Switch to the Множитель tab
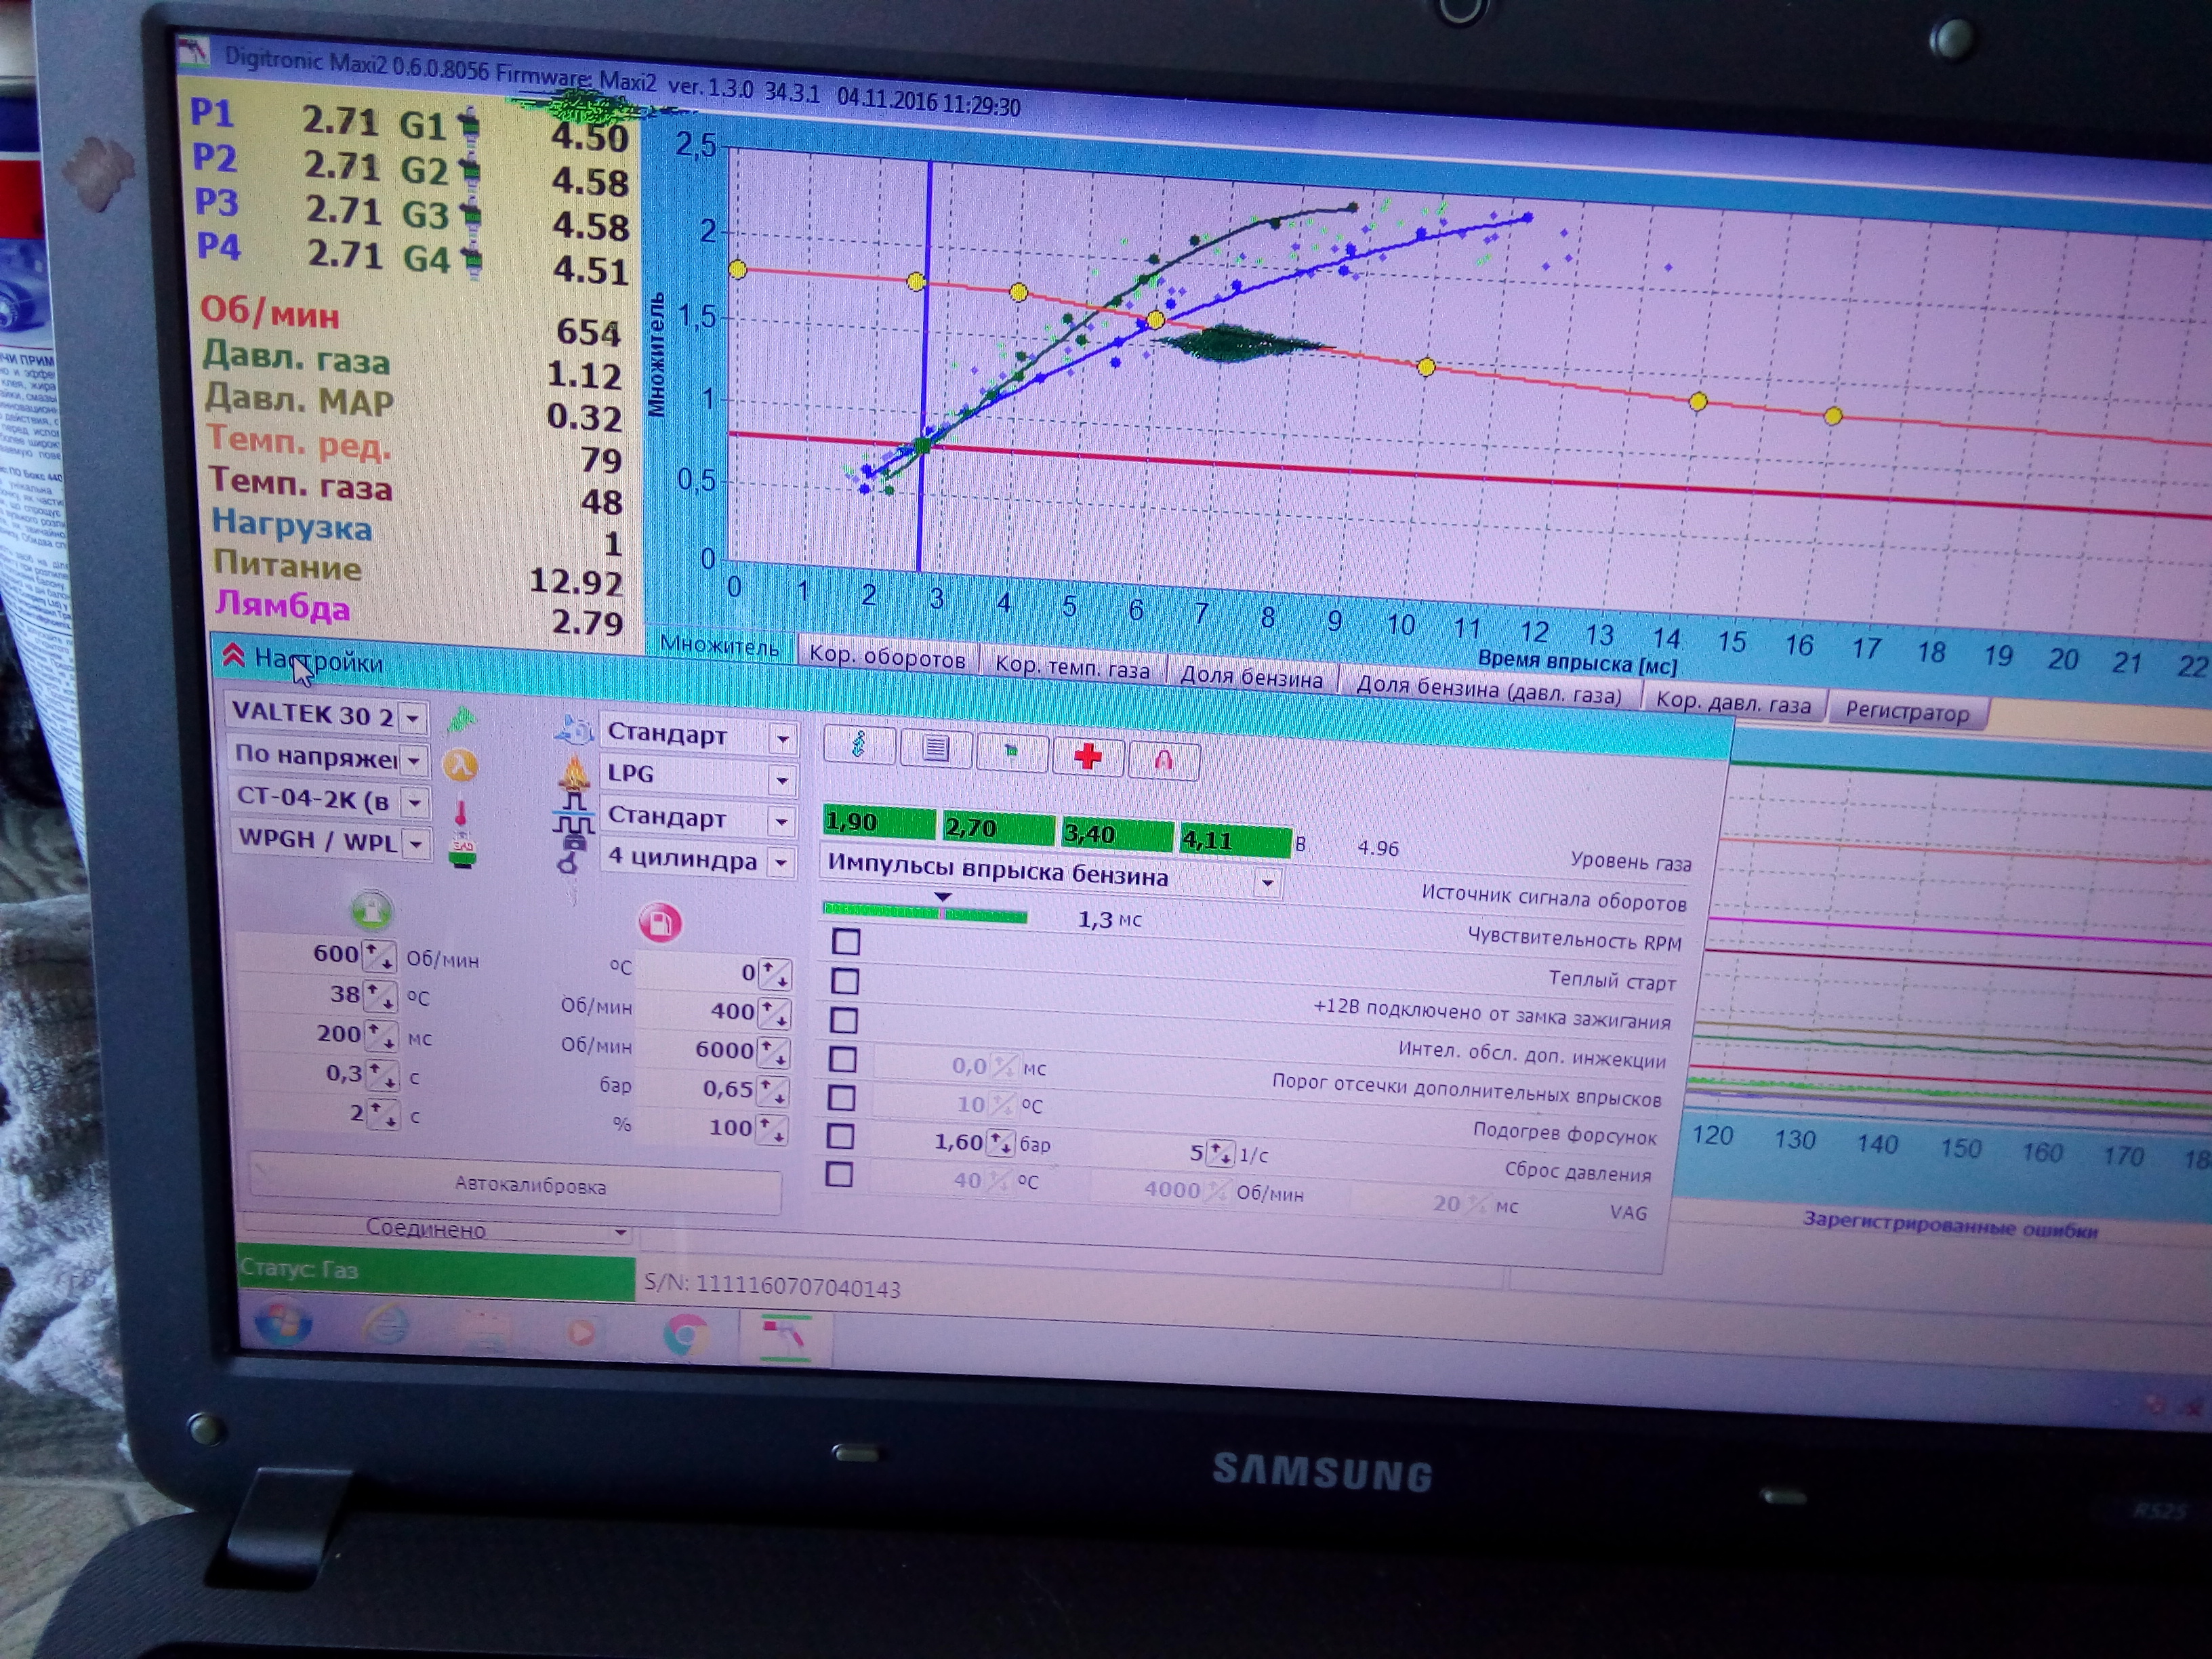 (719, 646)
